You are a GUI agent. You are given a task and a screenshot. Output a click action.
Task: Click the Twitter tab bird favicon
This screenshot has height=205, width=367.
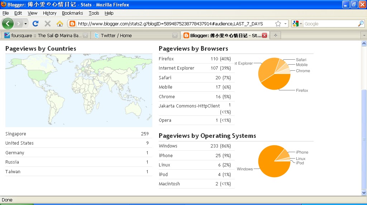point(97,35)
